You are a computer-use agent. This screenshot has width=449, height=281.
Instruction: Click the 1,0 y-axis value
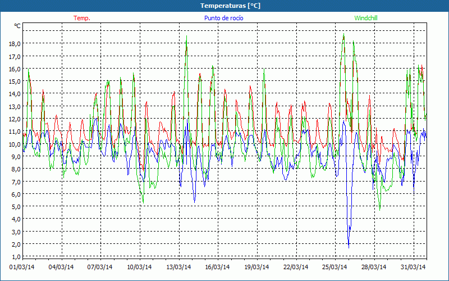pyautogui.click(x=16, y=256)
